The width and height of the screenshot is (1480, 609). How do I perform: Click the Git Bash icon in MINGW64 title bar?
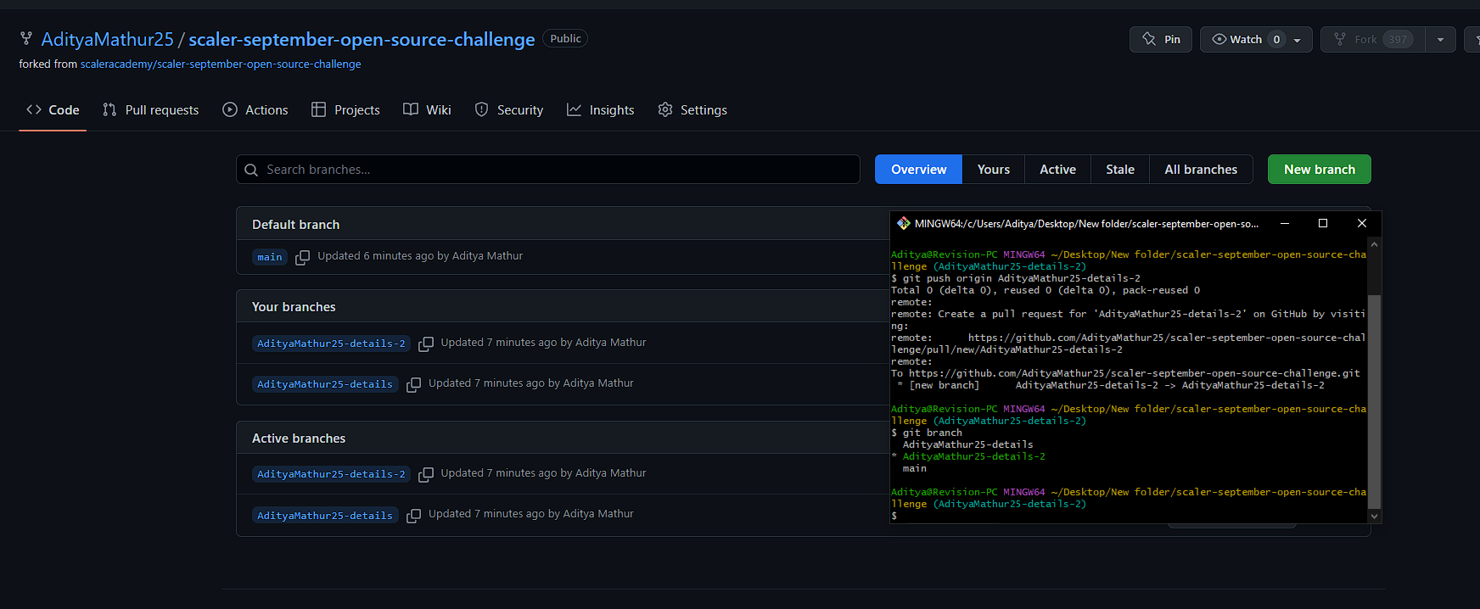click(903, 223)
